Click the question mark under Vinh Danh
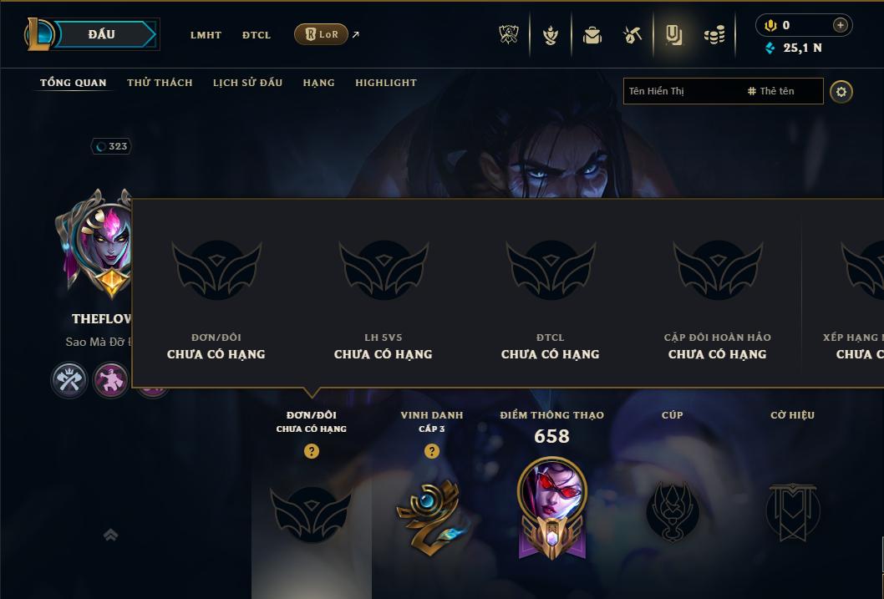Viewport: 884px width, 599px height. 432,451
